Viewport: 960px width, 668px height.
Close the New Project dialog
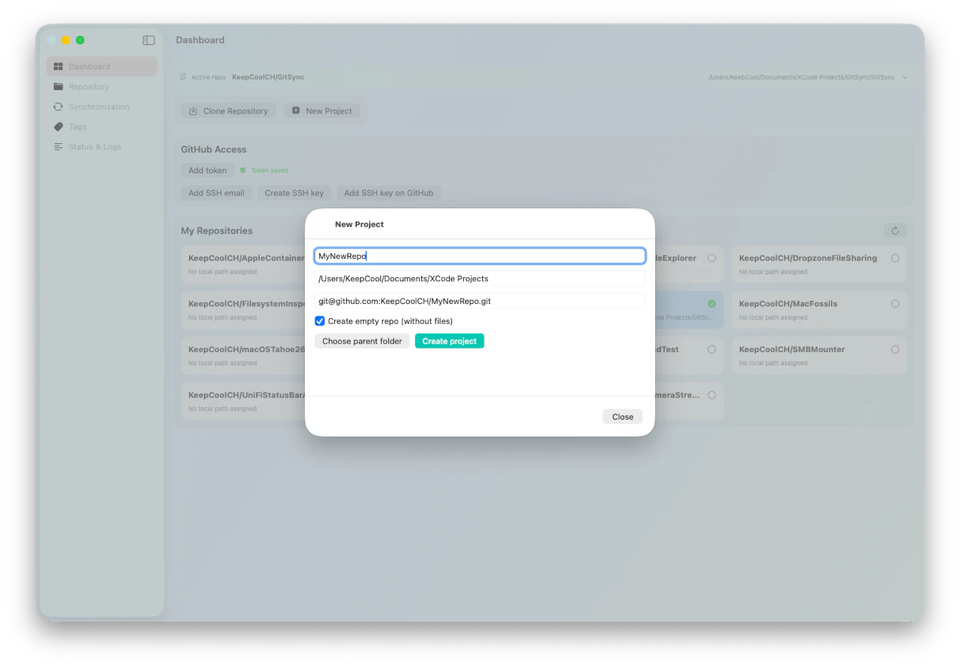click(x=622, y=417)
